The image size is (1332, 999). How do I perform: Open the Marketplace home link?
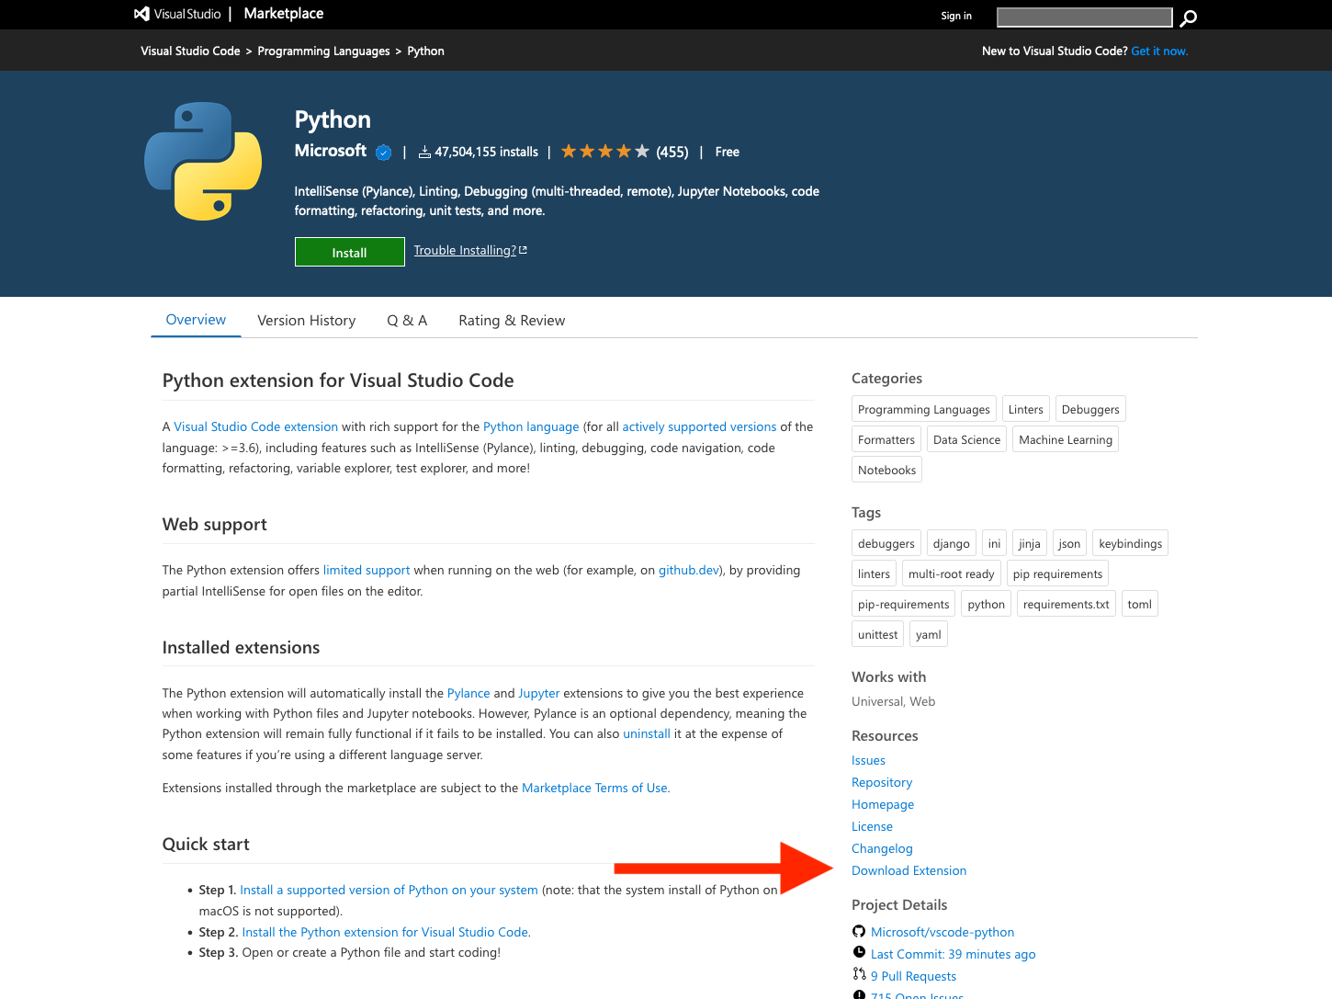pos(284,14)
